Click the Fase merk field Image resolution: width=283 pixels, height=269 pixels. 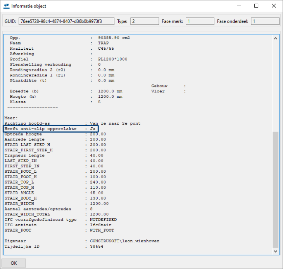click(x=199, y=21)
